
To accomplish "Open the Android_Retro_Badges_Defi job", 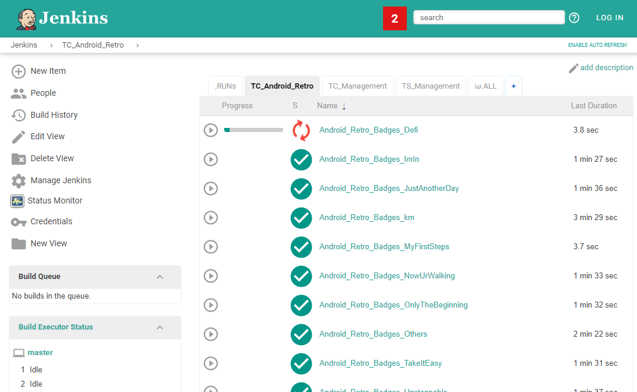I will (x=369, y=130).
